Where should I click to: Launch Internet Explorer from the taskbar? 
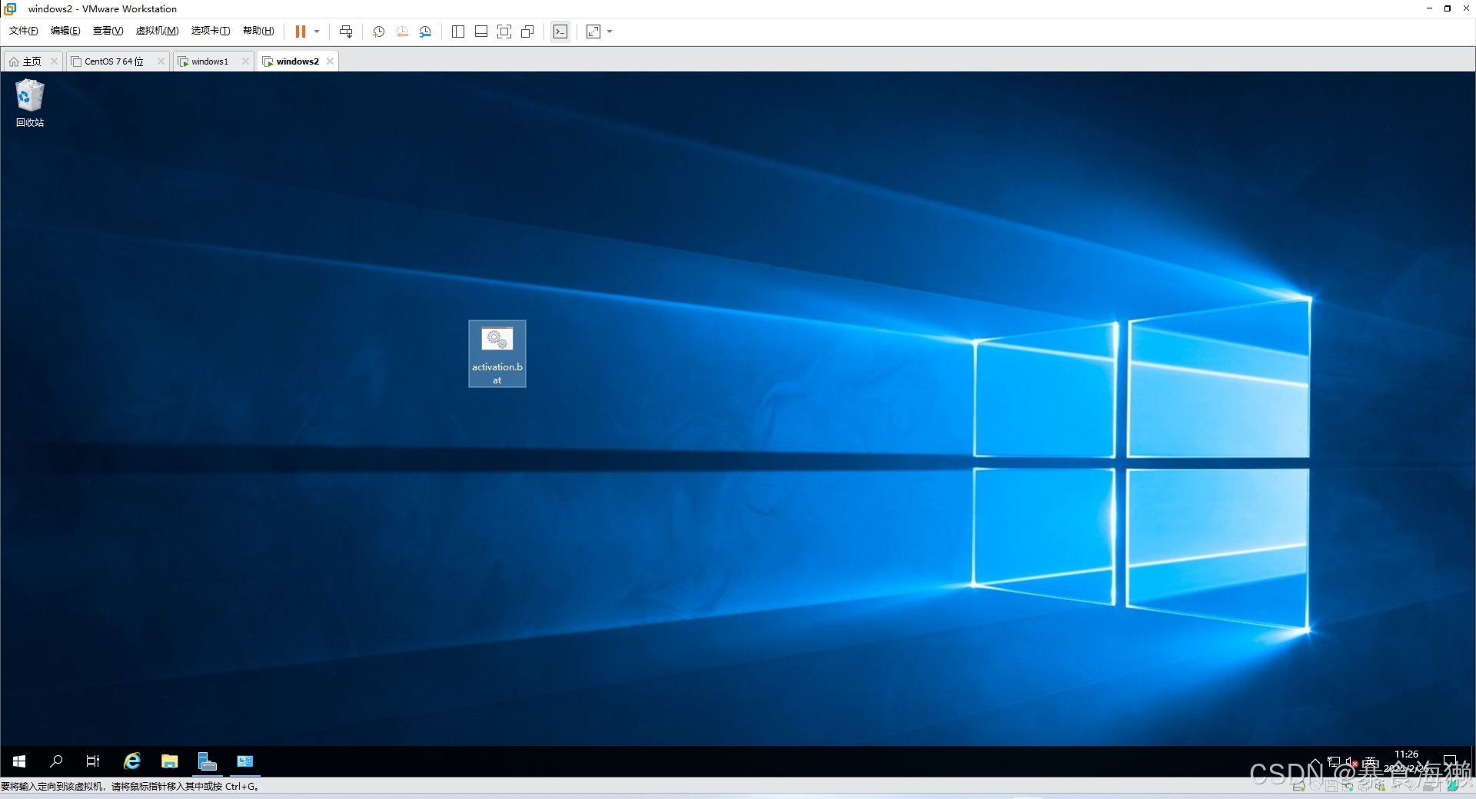[x=132, y=761]
